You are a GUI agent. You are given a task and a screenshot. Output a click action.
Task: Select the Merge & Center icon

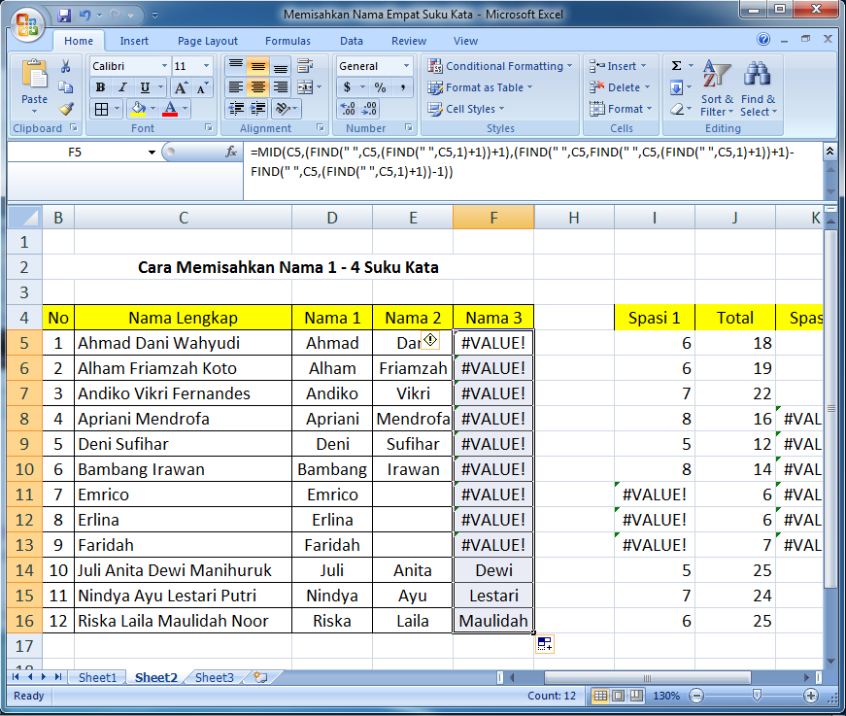point(306,86)
